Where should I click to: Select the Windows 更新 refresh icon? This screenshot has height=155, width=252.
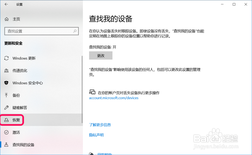click(x=6, y=58)
